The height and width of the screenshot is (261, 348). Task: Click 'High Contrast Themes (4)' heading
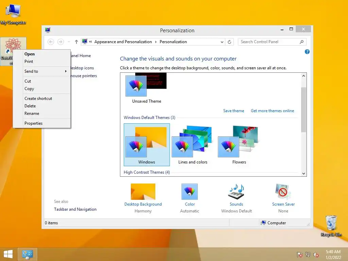coord(147,172)
